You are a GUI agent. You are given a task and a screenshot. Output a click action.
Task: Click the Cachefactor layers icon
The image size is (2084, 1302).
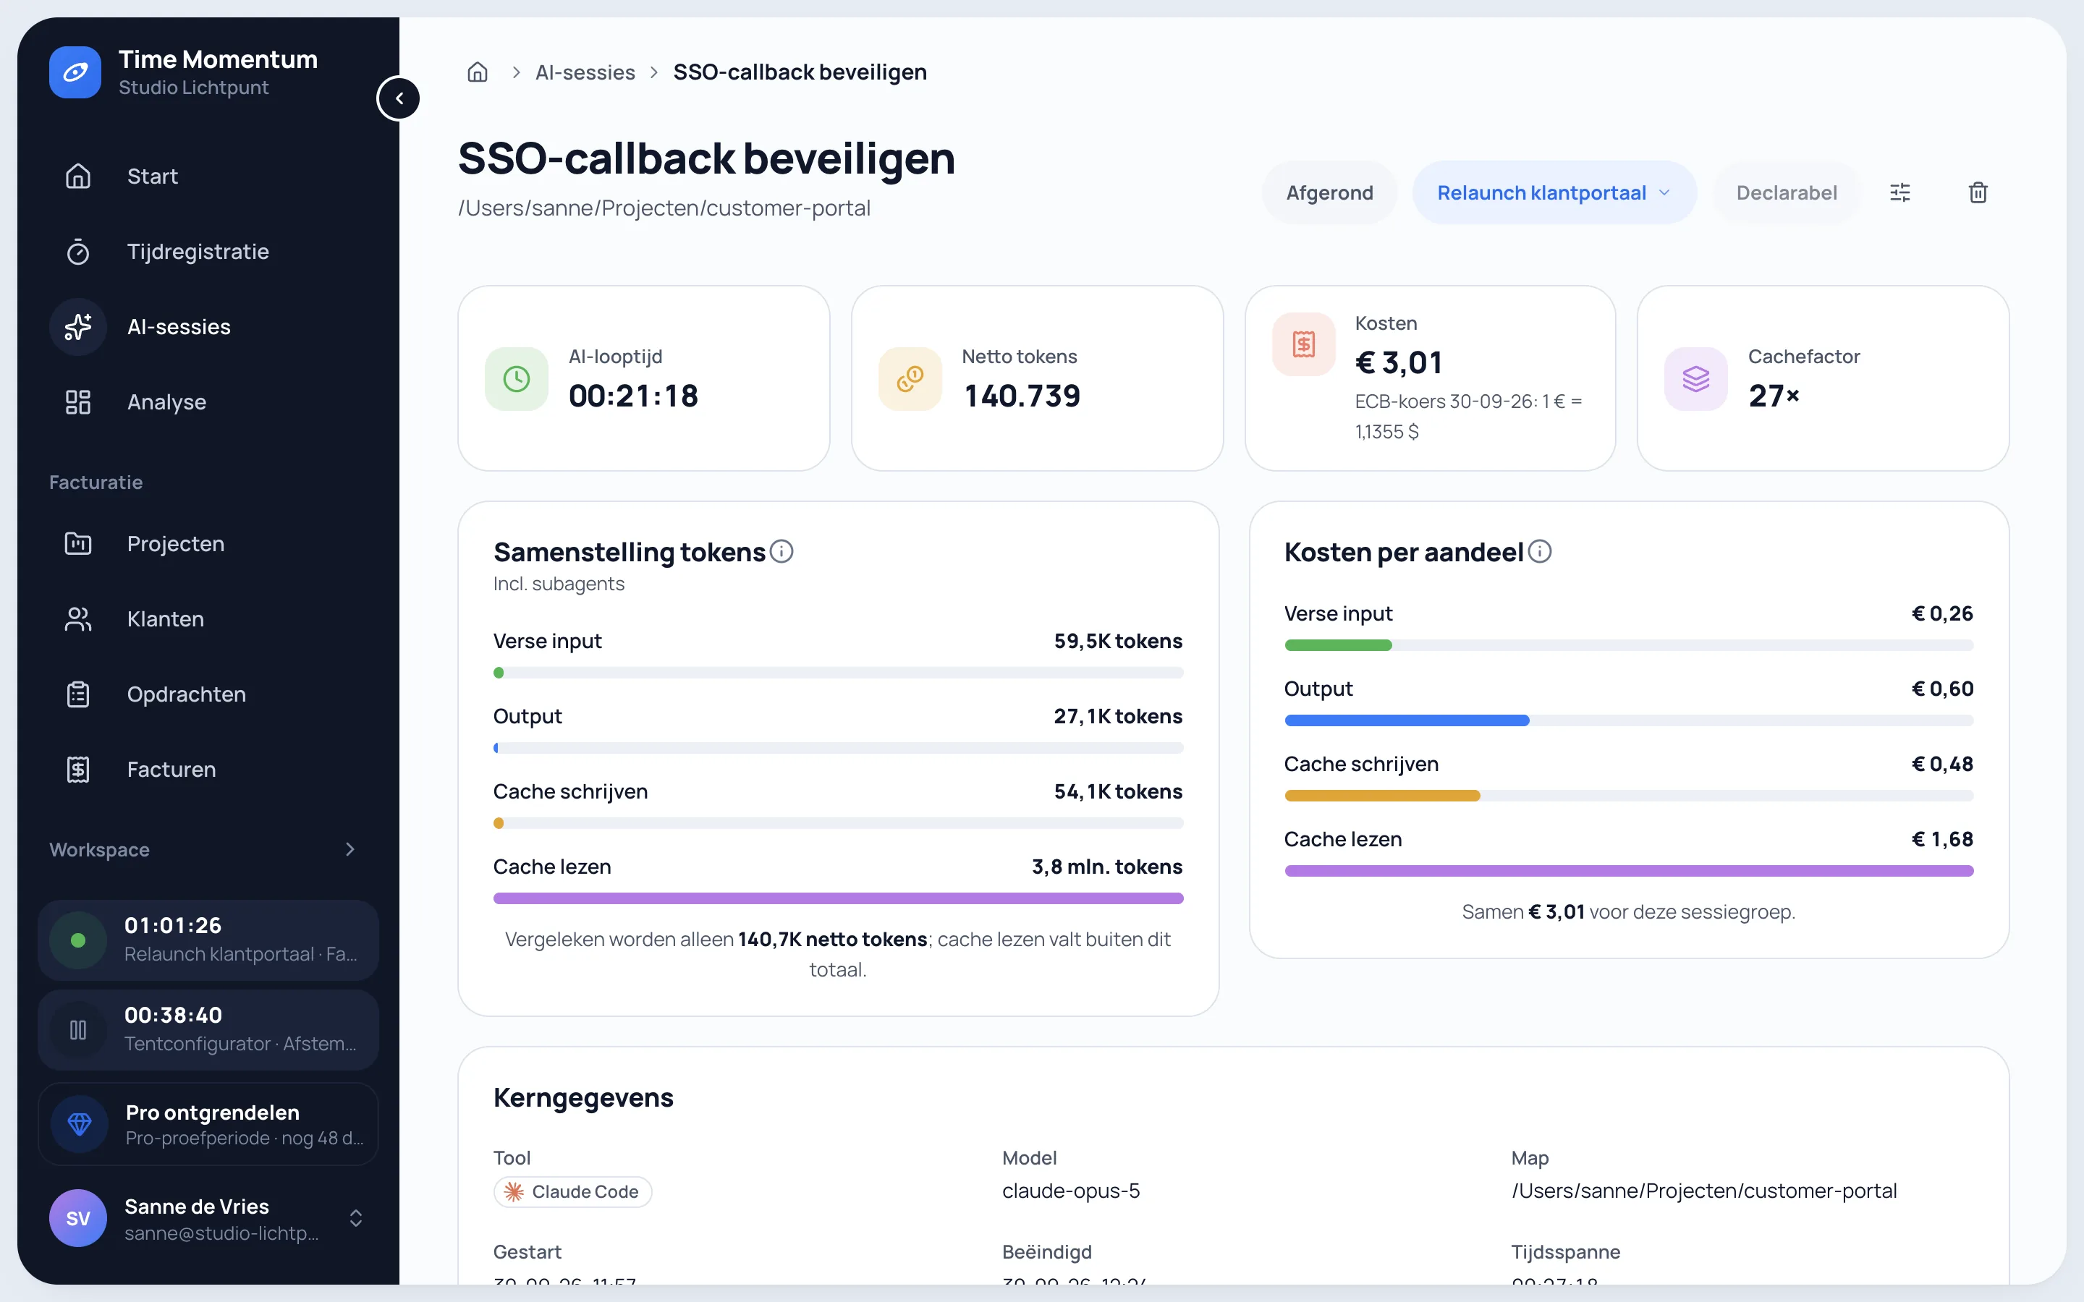click(x=1695, y=379)
